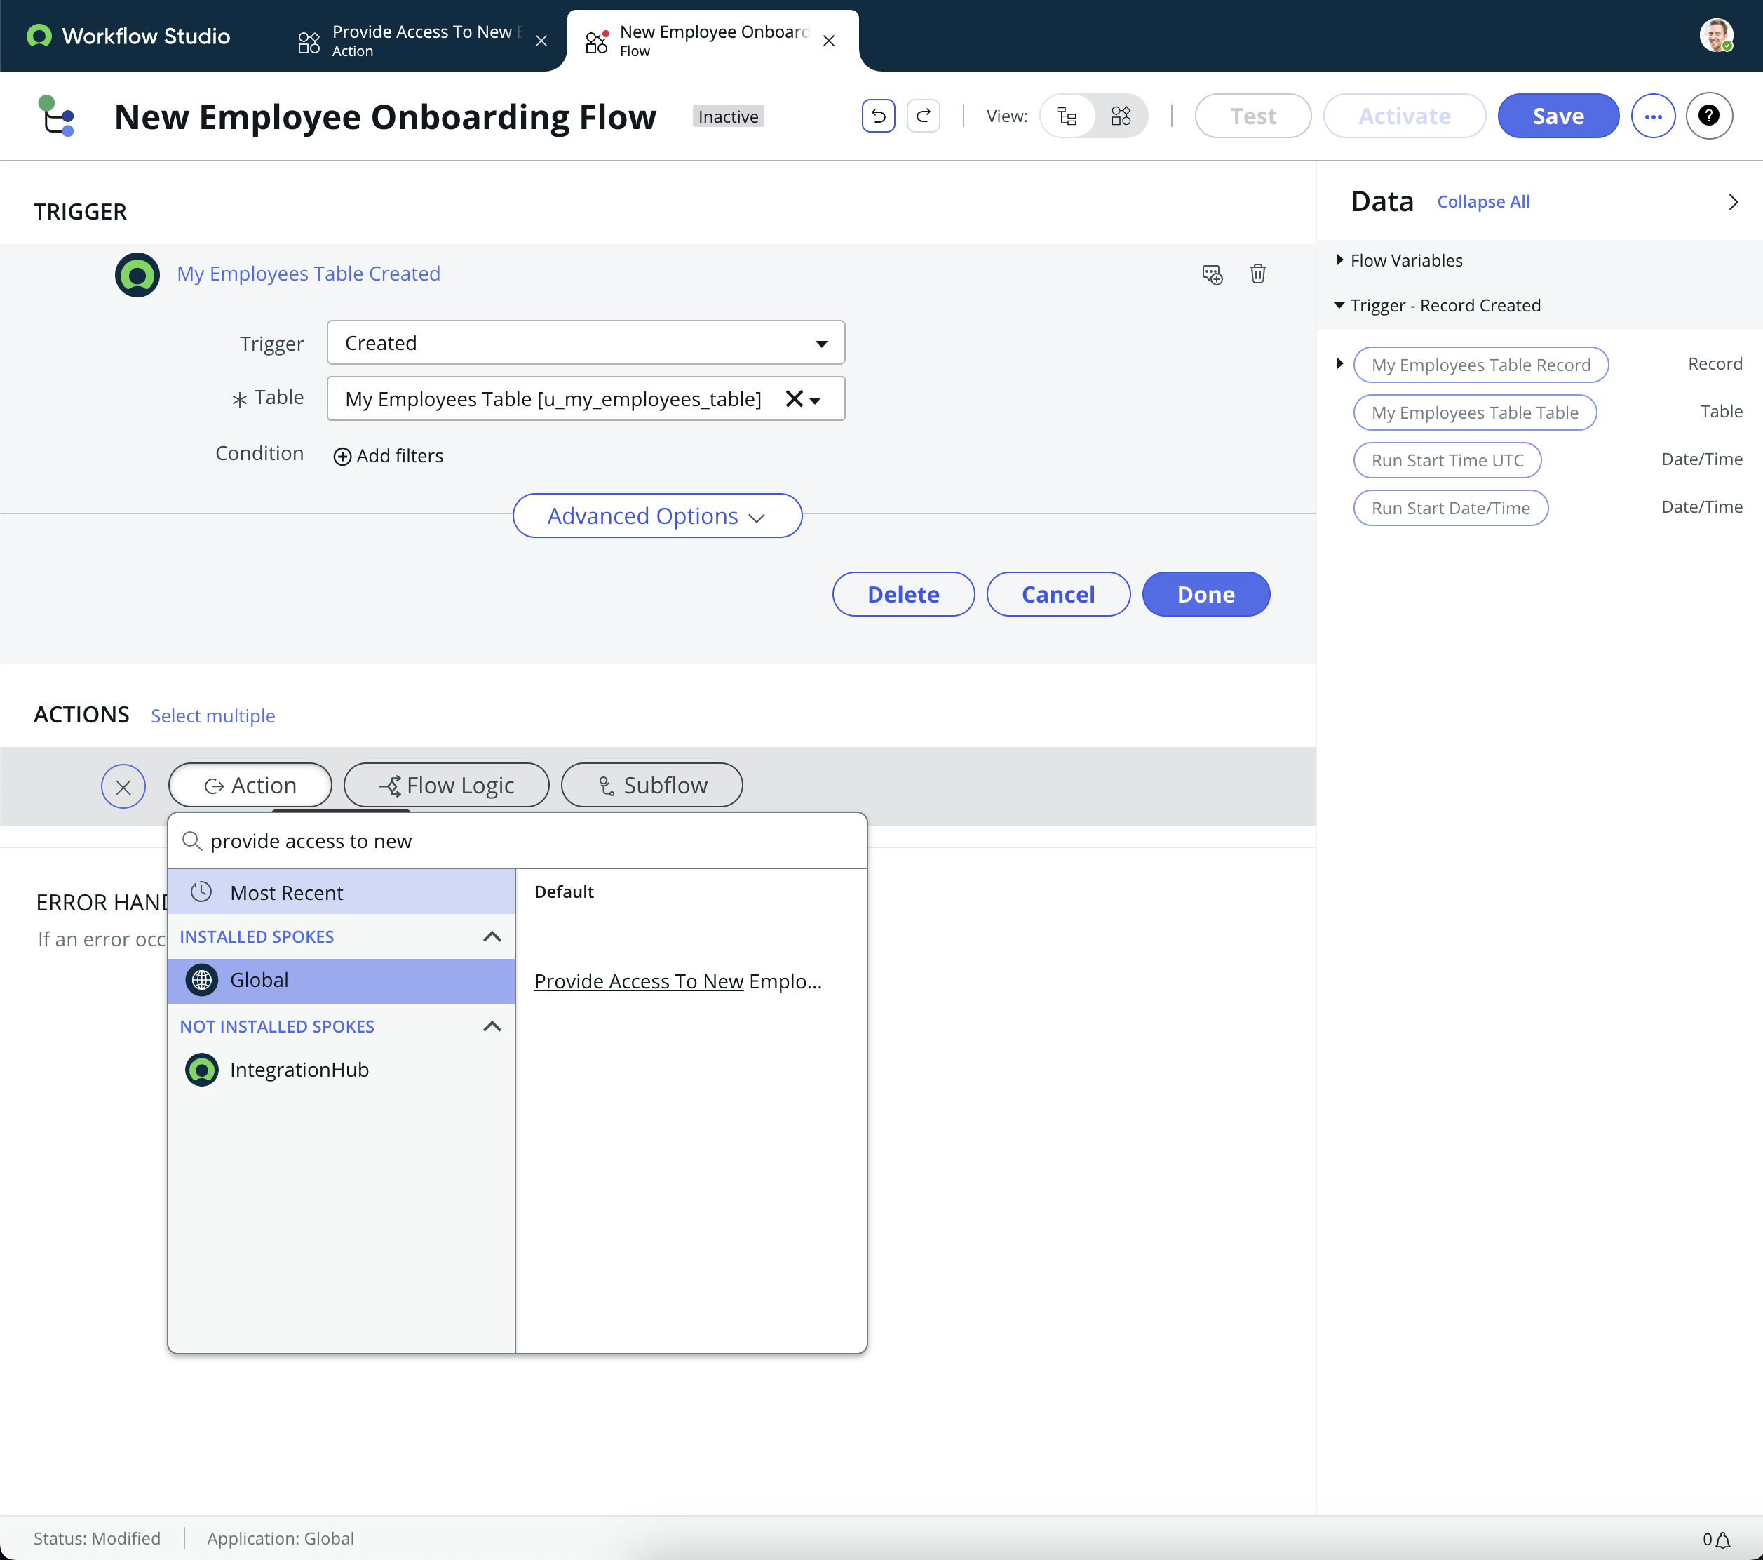Click the trigger ServiceNow circle icon
Image resolution: width=1763 pixels, height=1560 pixels.
click(137, 274)
